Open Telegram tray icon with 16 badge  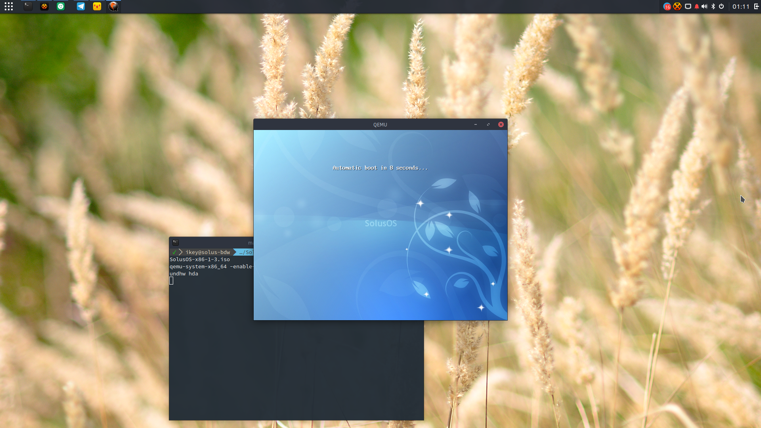pyautogui.click(x=667, y=6)
